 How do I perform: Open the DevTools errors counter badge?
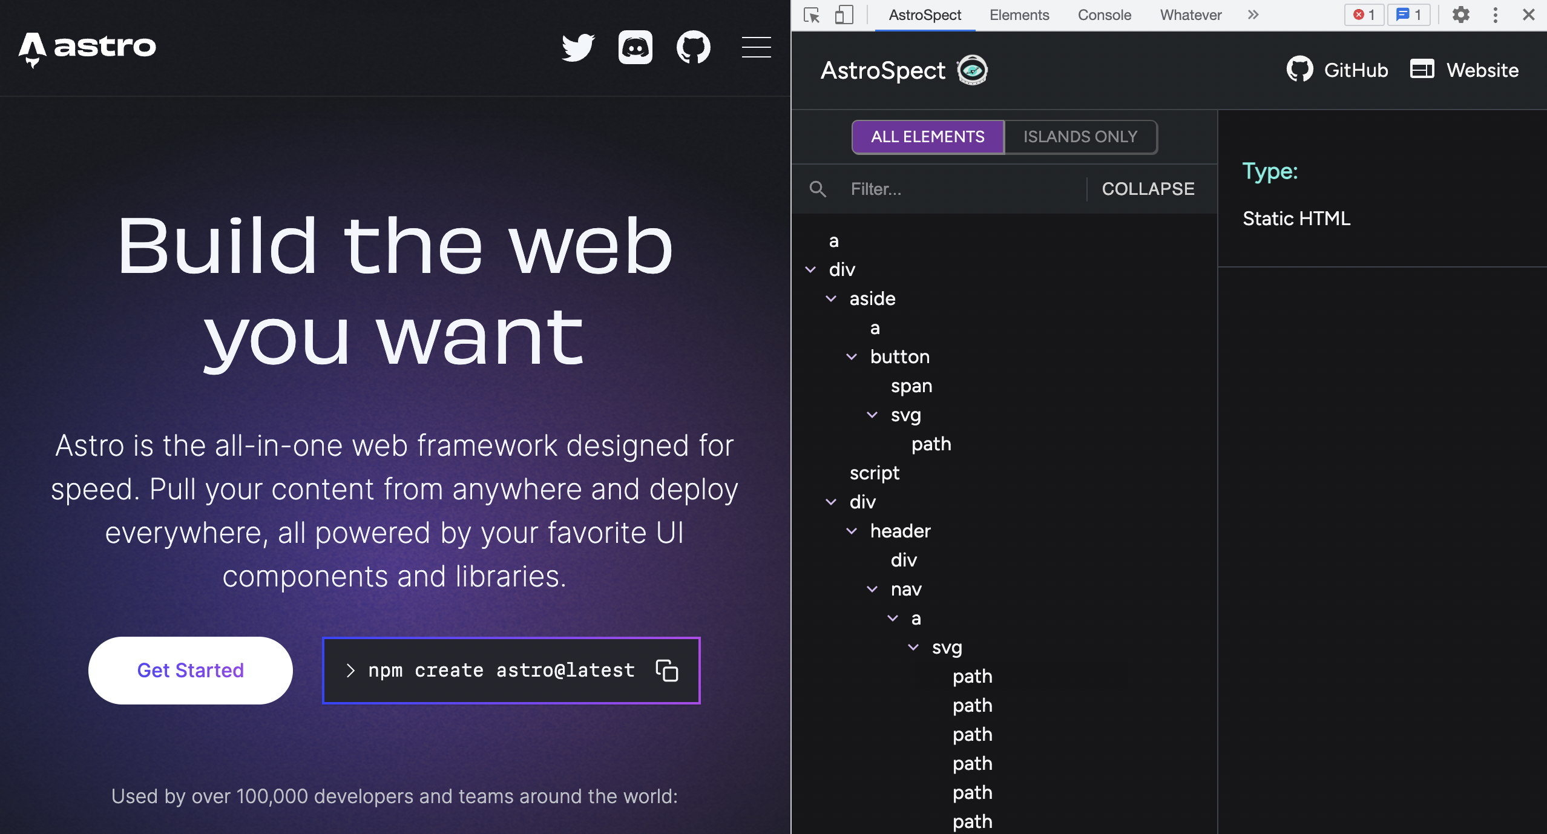[1364, 15]
